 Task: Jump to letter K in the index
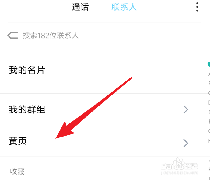209,169
